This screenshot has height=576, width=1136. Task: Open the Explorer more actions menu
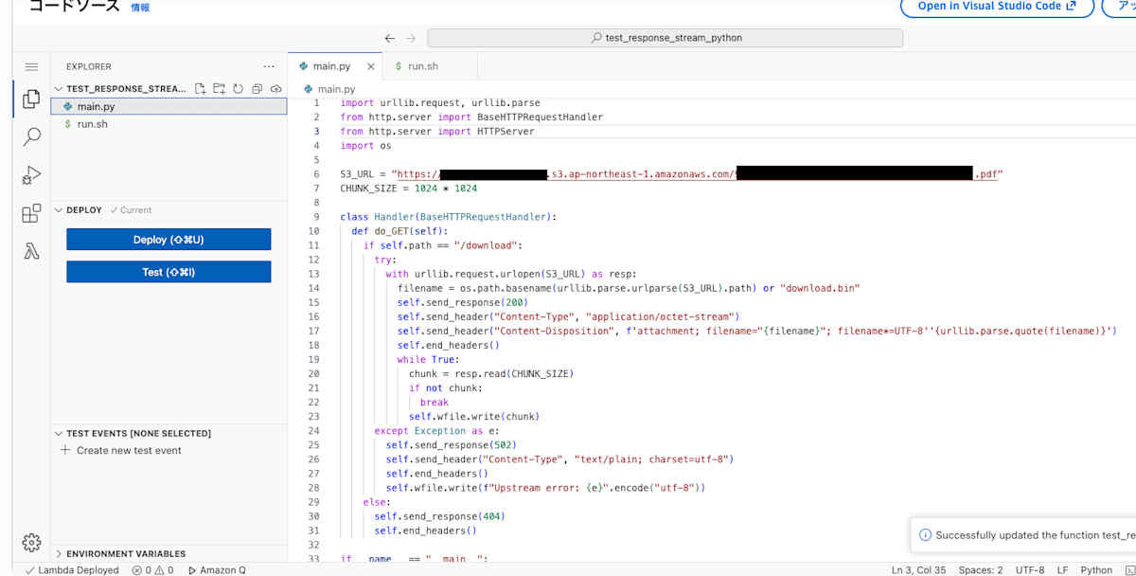pos(269,65)
